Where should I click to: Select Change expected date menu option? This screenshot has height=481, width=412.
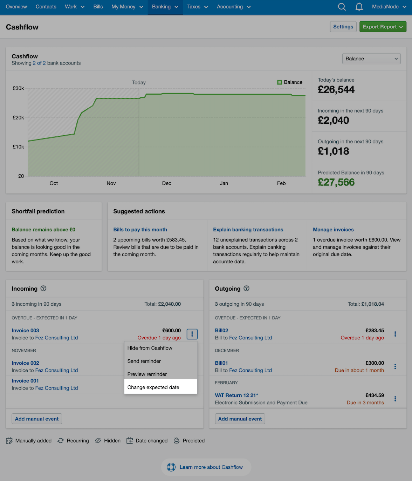[160, 387]
